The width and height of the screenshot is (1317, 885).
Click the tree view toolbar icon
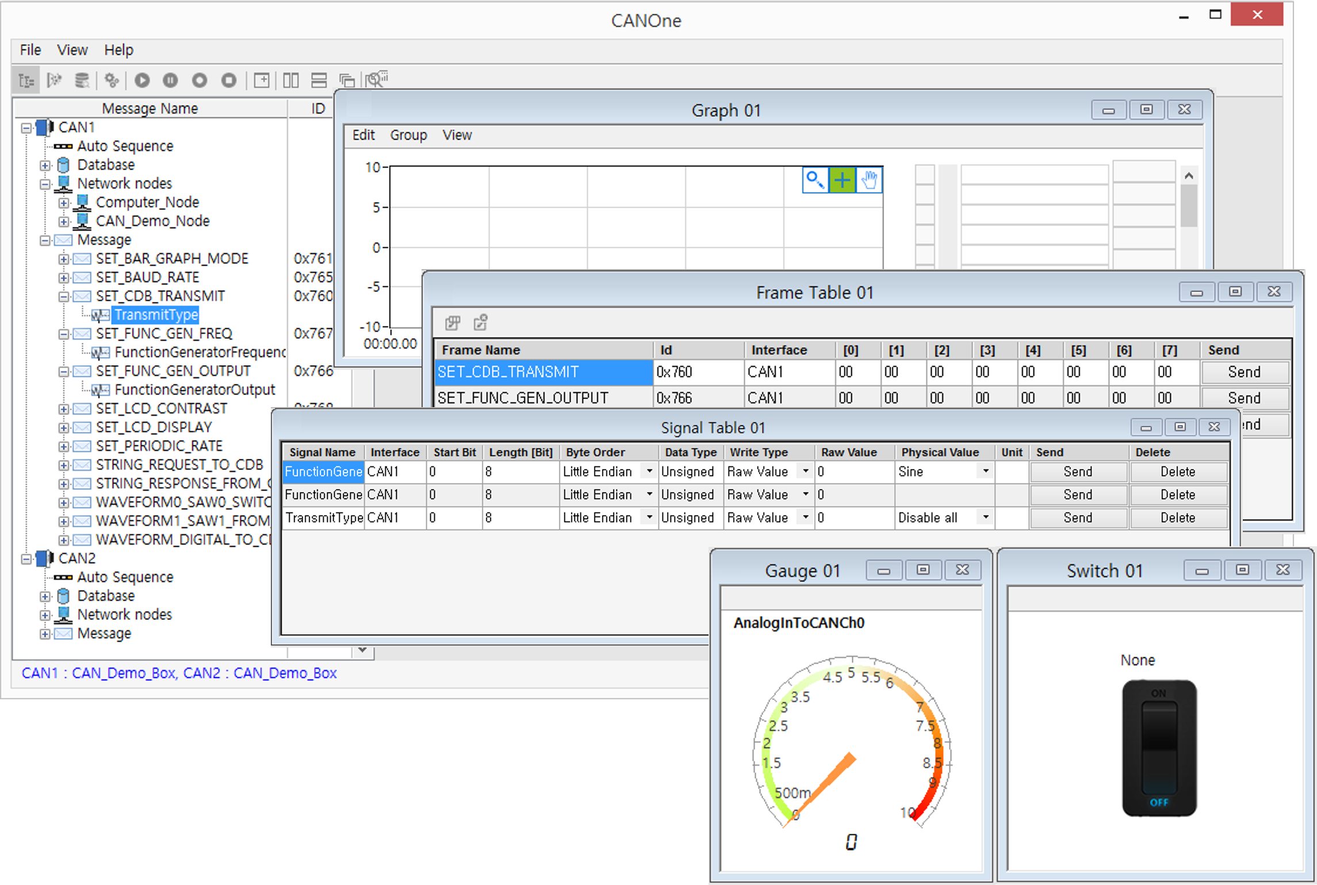click(26, 80)
